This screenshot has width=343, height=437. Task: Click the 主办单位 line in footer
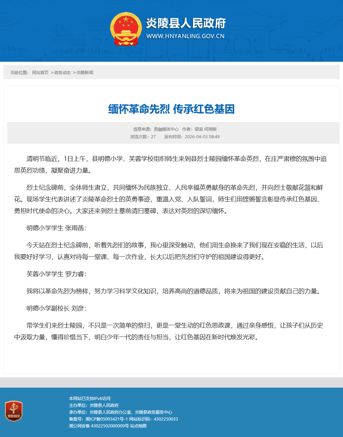(x=94, y=405)
